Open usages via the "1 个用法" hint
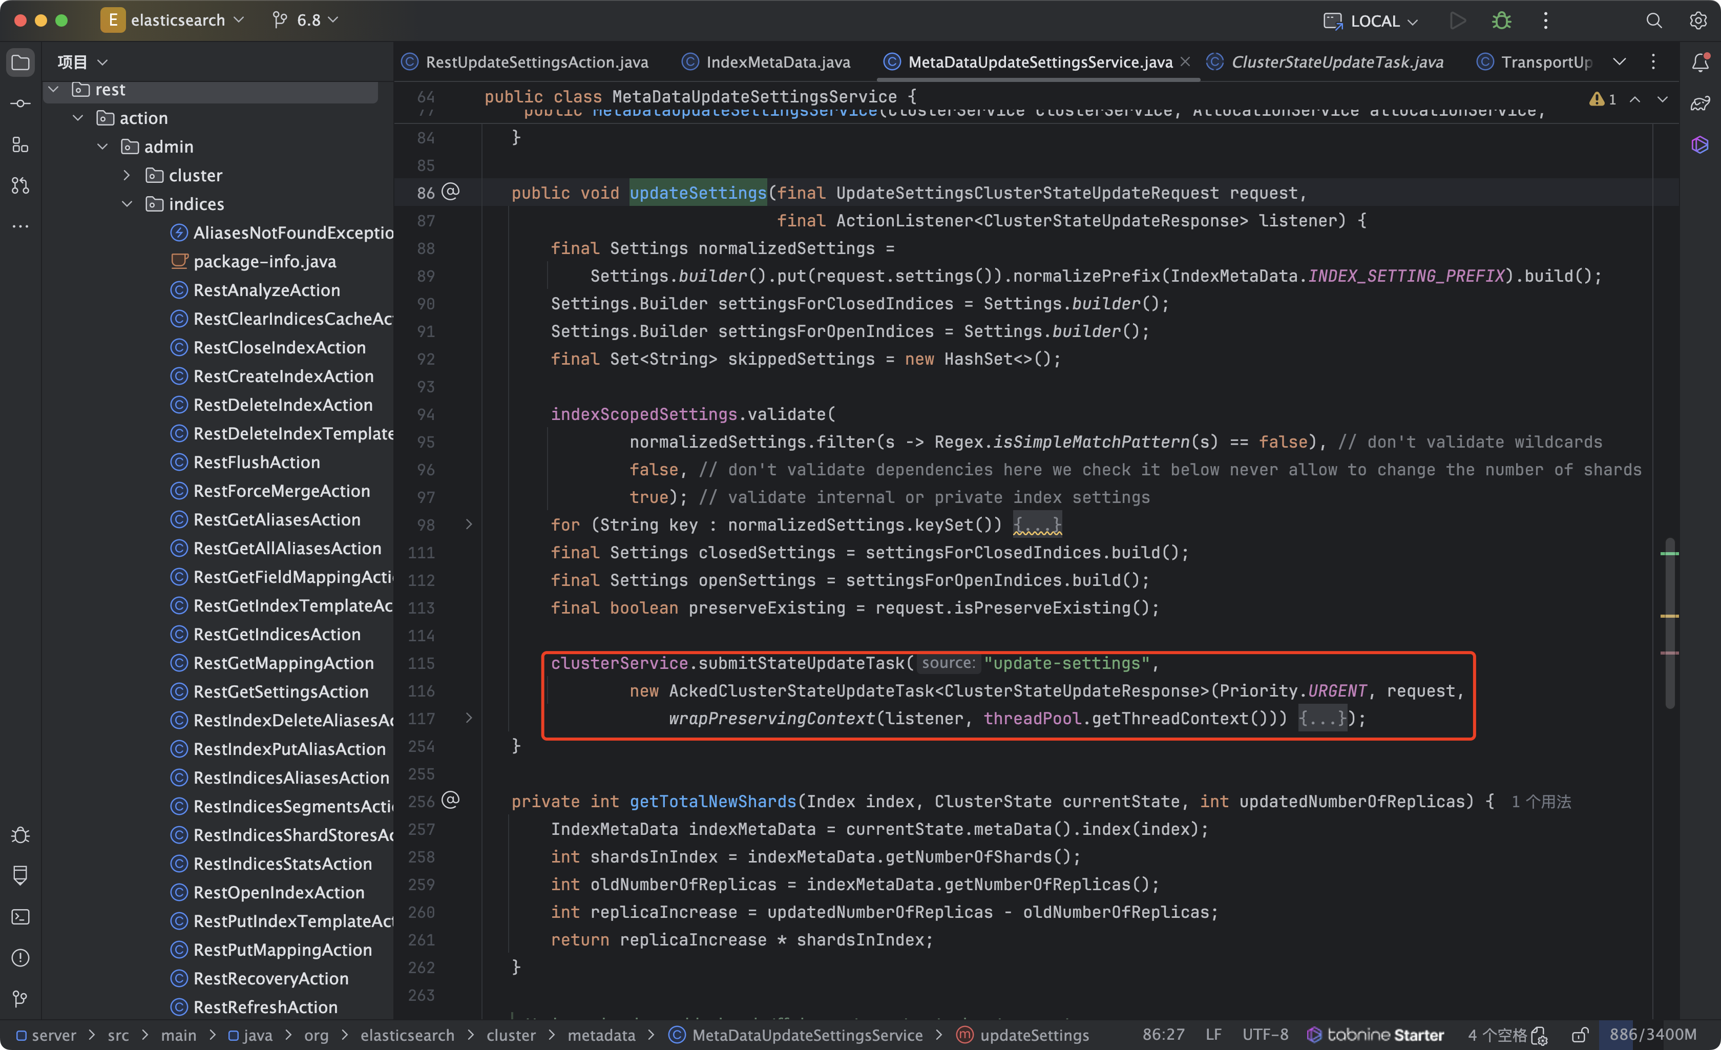The width and height of the screenshot is (1721, 1050). 1542,801
